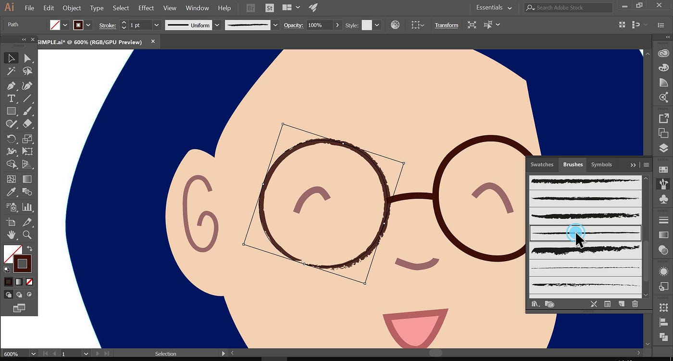Click the Remove Brush Stroke icon
The image size is (673, 361).
click(x=594, y=303)
